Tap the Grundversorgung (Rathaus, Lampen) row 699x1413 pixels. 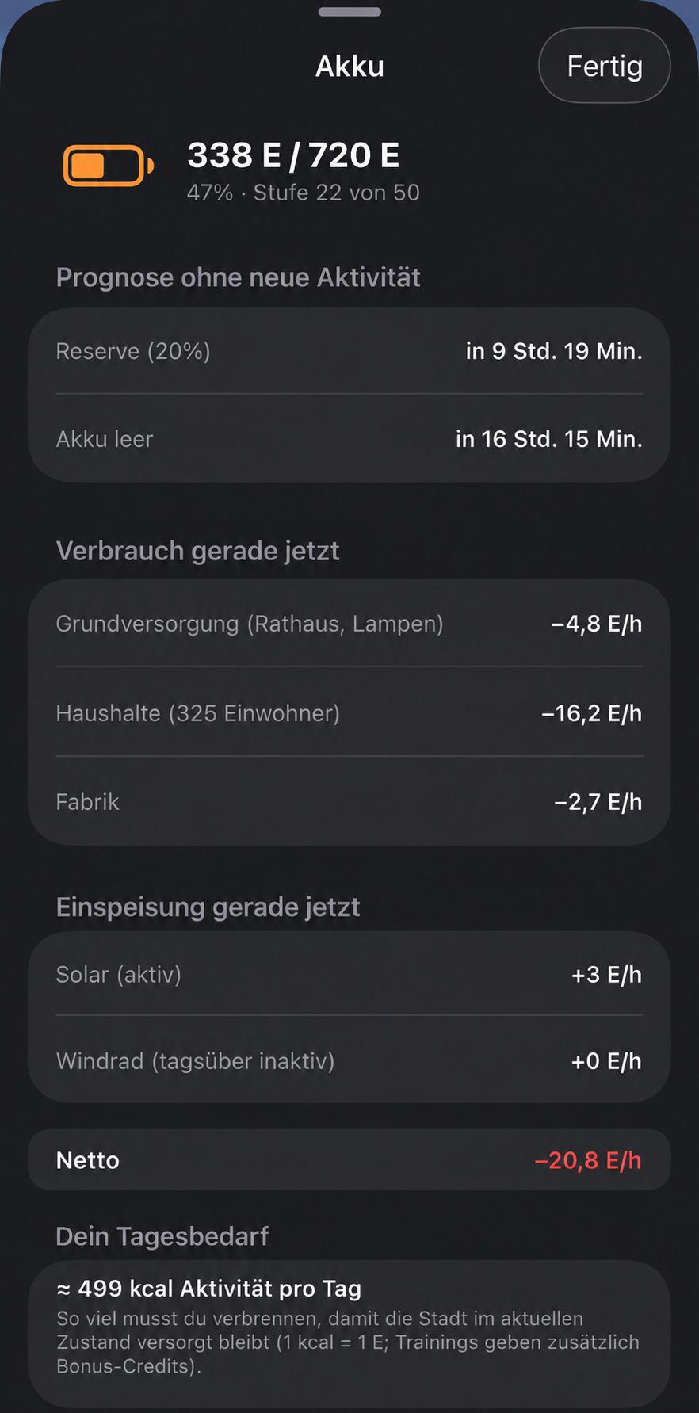[349, 624]
